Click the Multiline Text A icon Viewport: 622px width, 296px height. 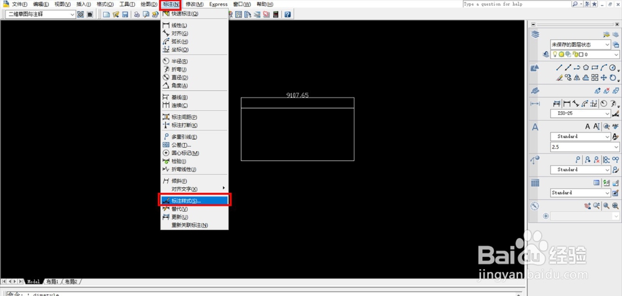(x=588, y=127)
